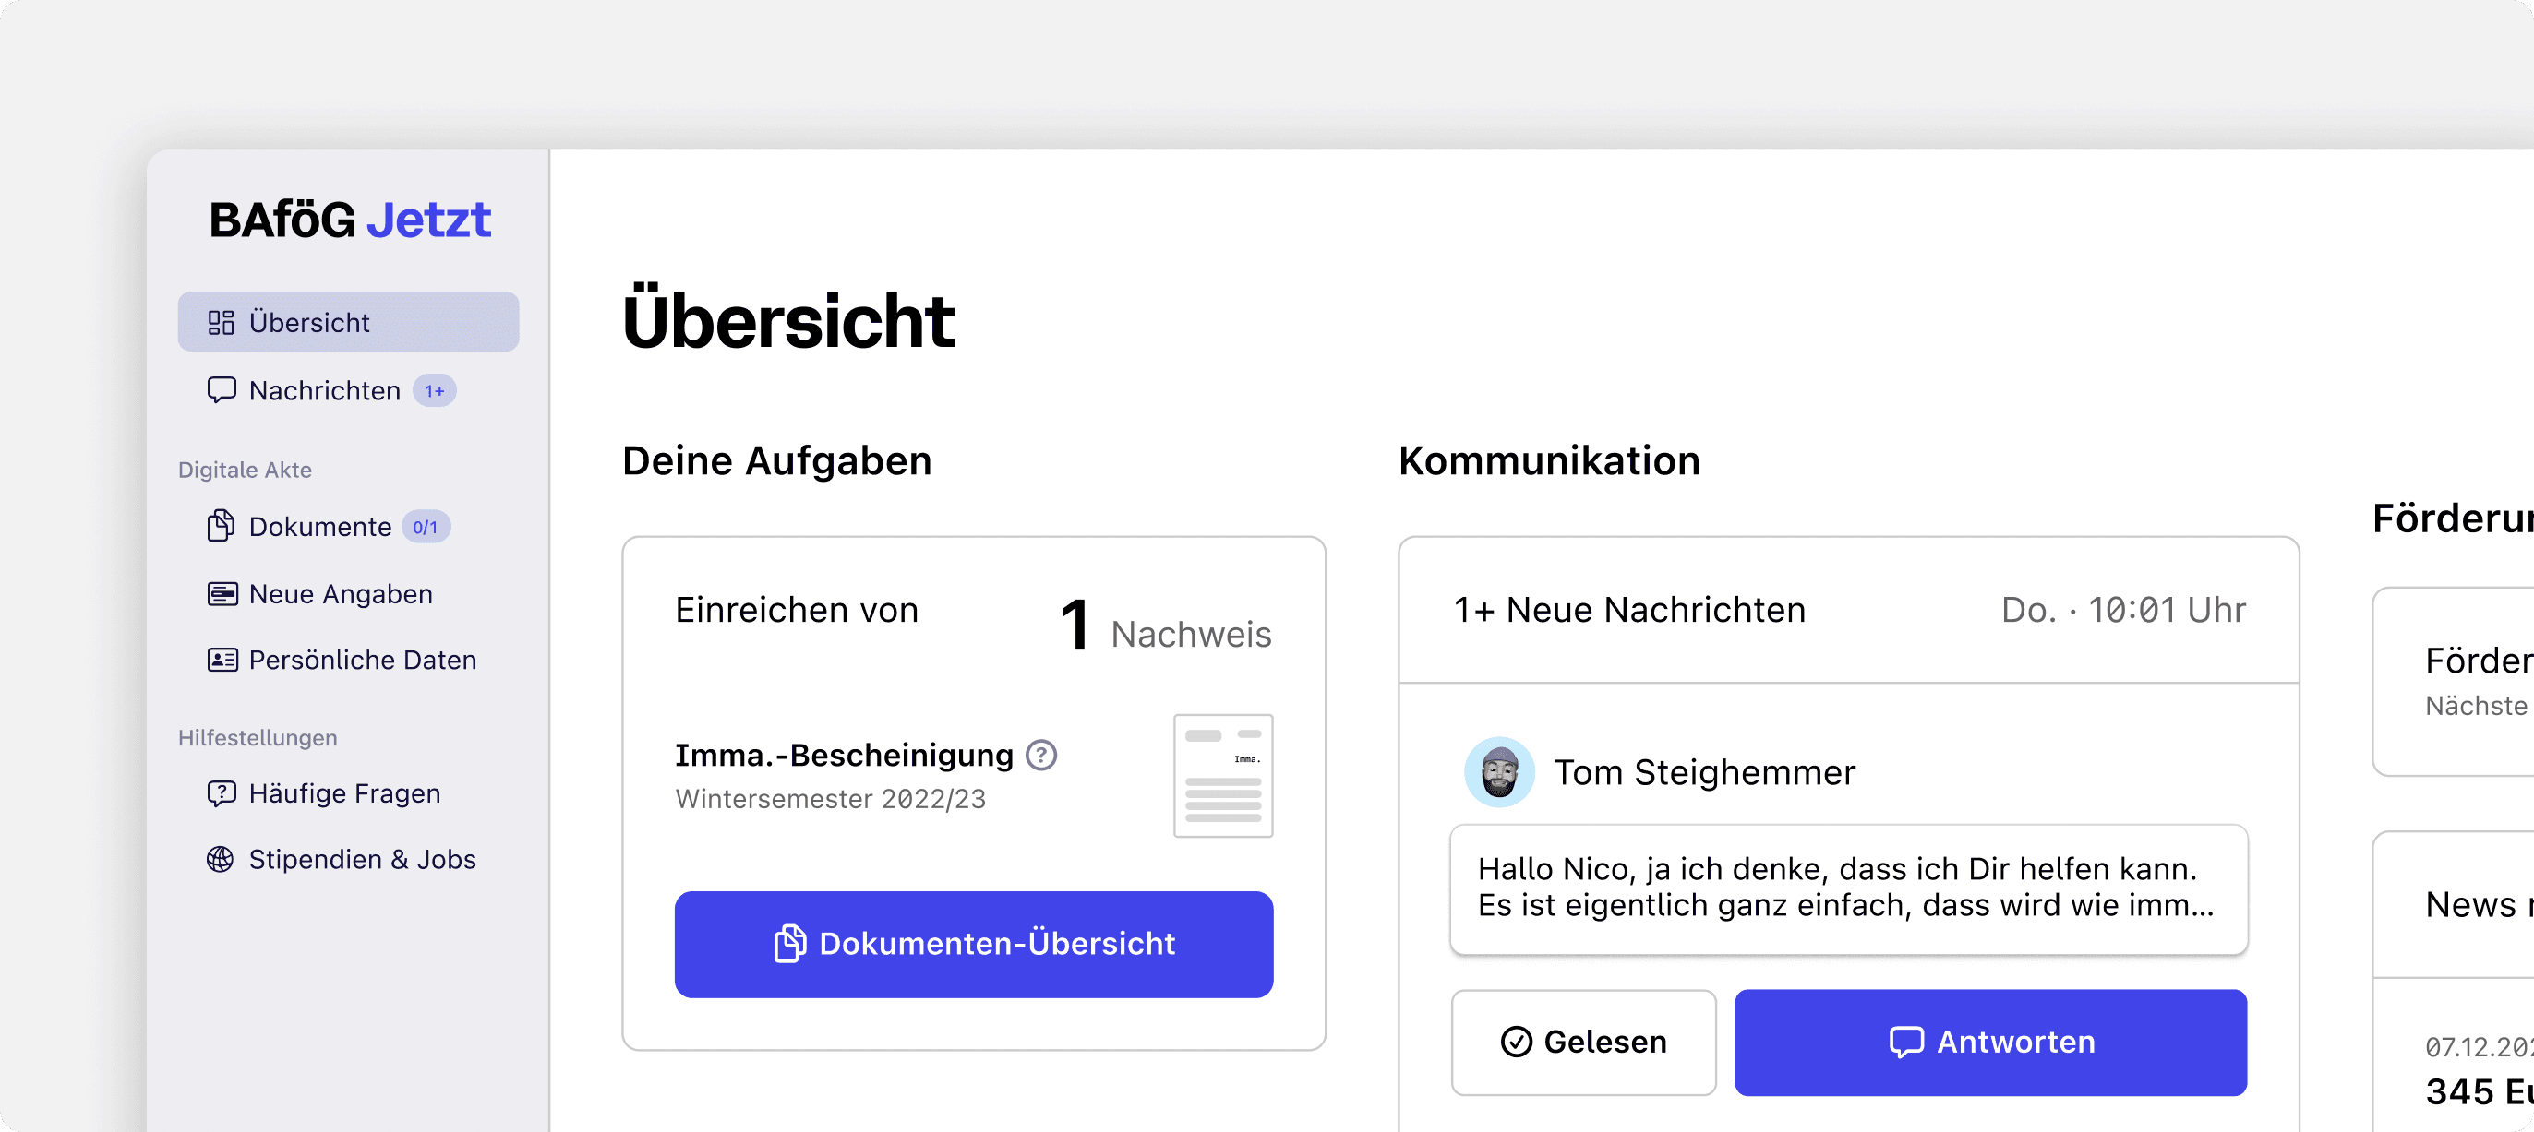Click the BAföG Jetzt logo
Image resolution: width=2534 pixels, height=1132 pixels.
[x=349, y=220]
